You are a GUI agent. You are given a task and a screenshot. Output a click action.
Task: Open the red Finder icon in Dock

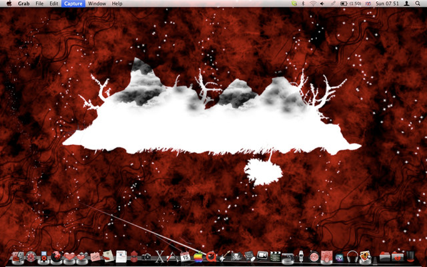pyautogui.click(x=18, y=256)
